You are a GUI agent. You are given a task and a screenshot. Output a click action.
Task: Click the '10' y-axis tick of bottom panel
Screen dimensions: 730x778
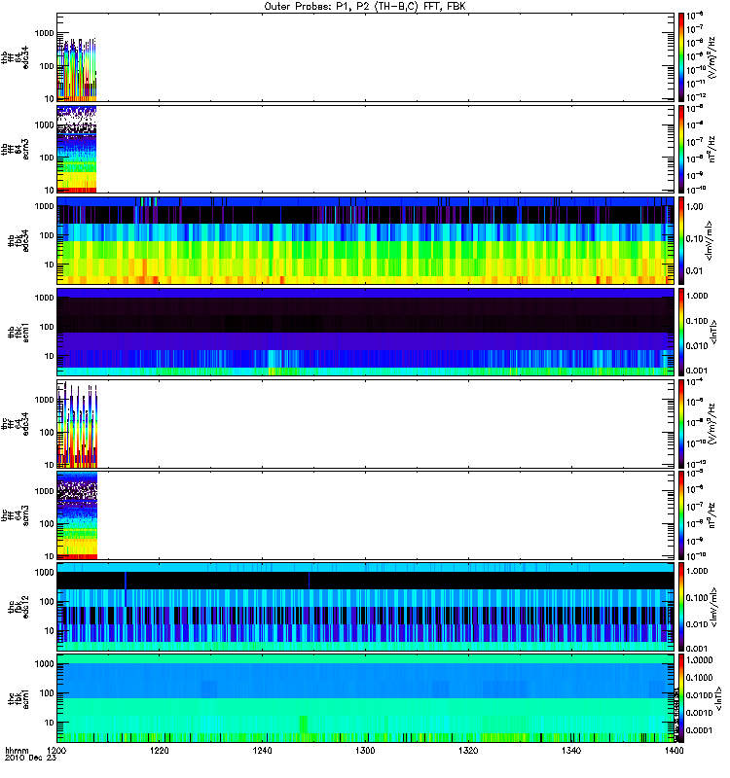(x=50, y=723)
